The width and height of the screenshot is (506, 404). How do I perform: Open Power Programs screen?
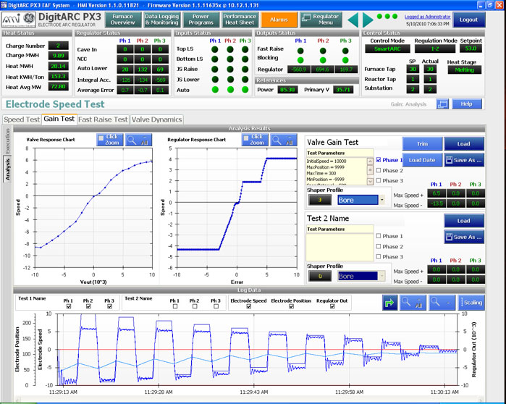point(201,20)
